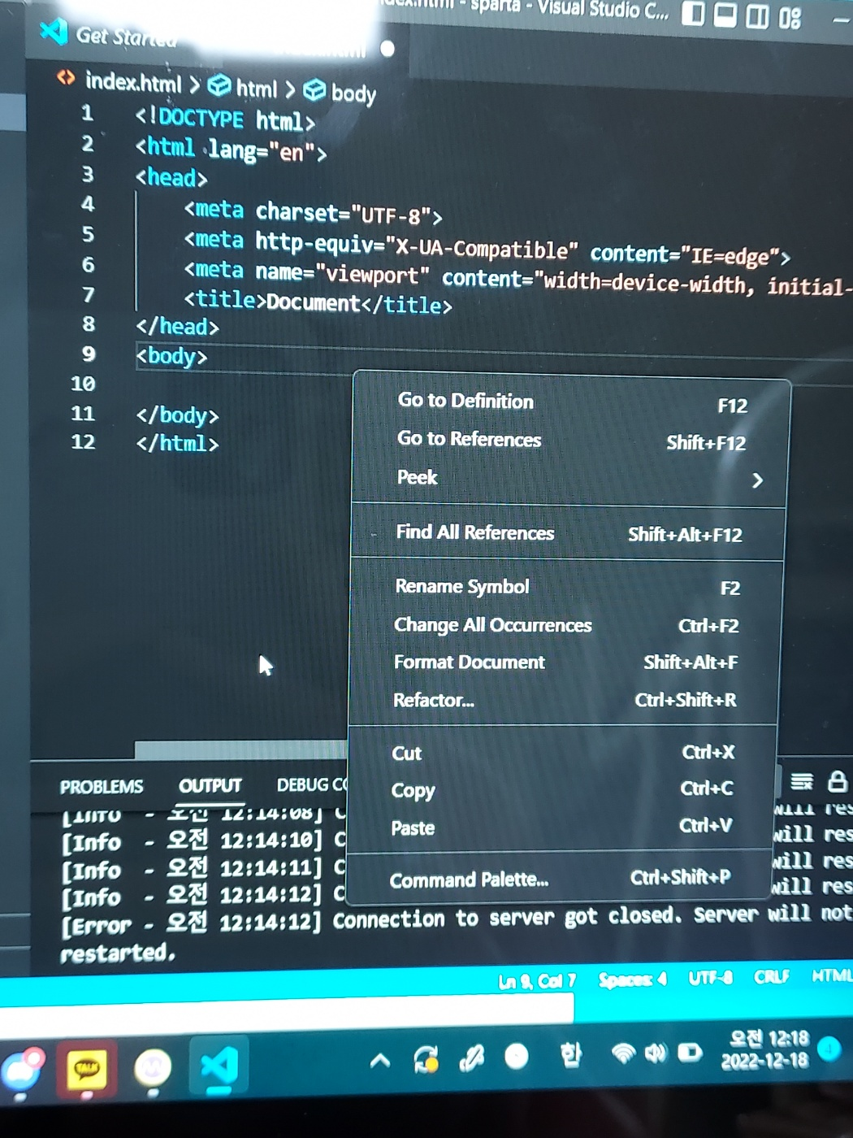Switch to DEBUG CONSOLE panel tab
853x1138 pixels.
[x=312, y=785]
